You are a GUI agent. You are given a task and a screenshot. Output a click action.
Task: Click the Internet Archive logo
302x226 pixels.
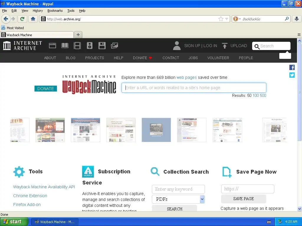click(x=22, y=46)
